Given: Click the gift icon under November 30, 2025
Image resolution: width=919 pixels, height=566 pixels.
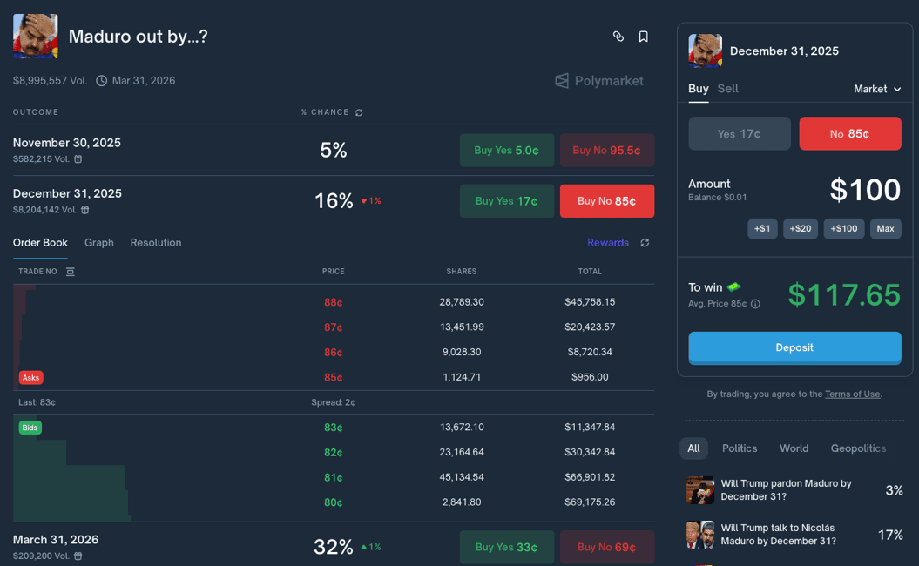Looking at the screenshot, I should tap(78, 159).
